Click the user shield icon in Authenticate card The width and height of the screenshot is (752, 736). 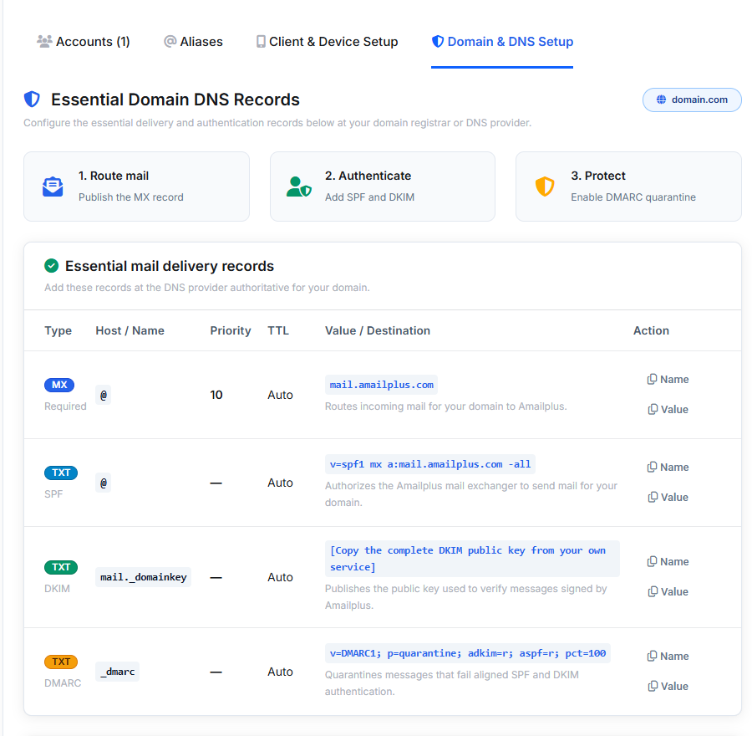pos(299,187)
